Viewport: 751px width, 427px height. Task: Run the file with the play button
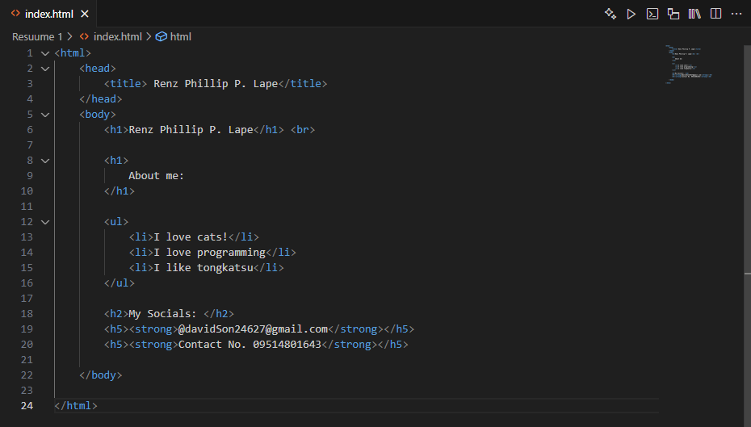[631, 14]
